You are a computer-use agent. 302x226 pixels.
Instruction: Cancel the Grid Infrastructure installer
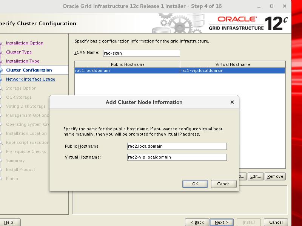(x=276, y=222)
